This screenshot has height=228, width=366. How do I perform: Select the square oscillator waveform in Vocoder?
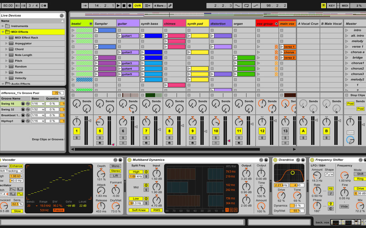click(20, 194)
